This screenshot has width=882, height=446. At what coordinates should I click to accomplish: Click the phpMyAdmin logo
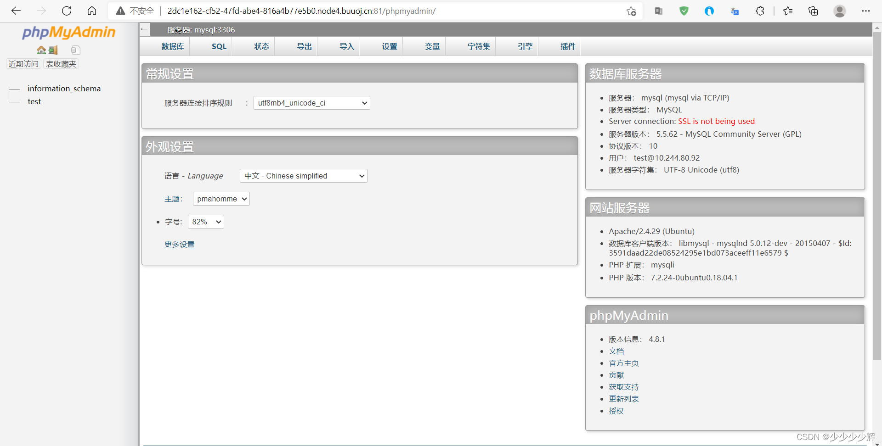pyautogui.click(x=69, y=32)
